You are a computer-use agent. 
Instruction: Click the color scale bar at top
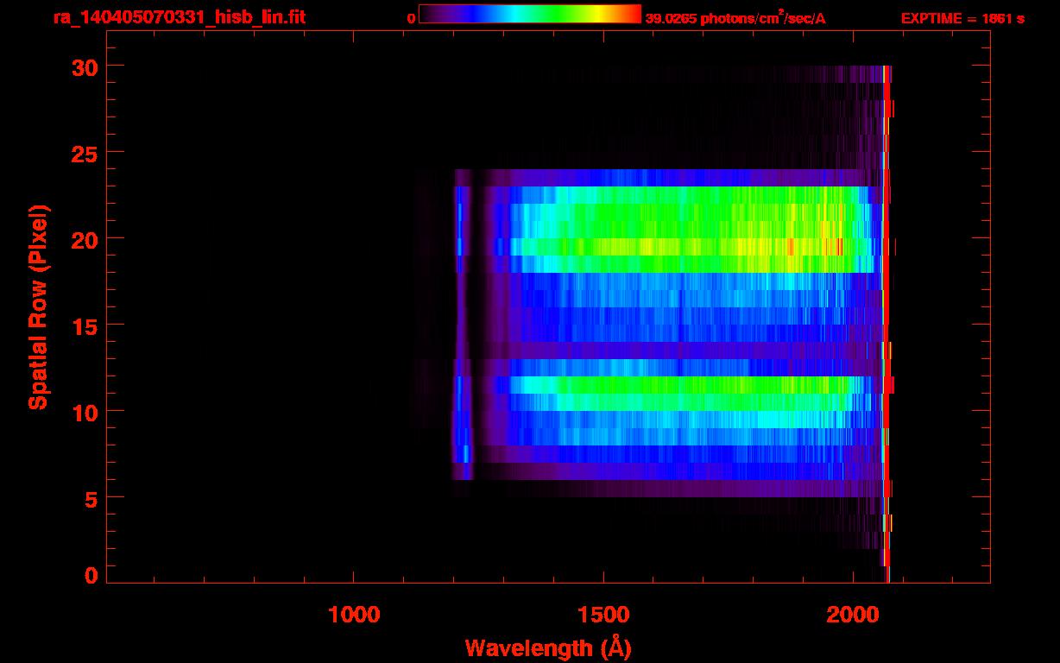coord(530,14)
